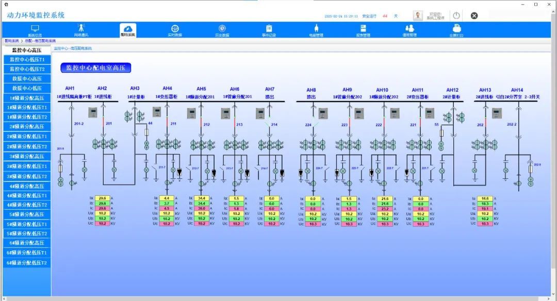The image size is (557, 301).
Task: Toggle circuit breaker 222 on AH10
Action: click(384, 124)
